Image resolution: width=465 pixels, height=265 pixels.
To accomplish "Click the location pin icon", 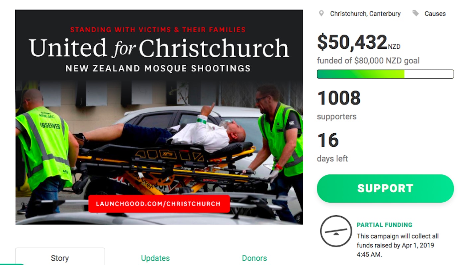I will tap(321, 14).
